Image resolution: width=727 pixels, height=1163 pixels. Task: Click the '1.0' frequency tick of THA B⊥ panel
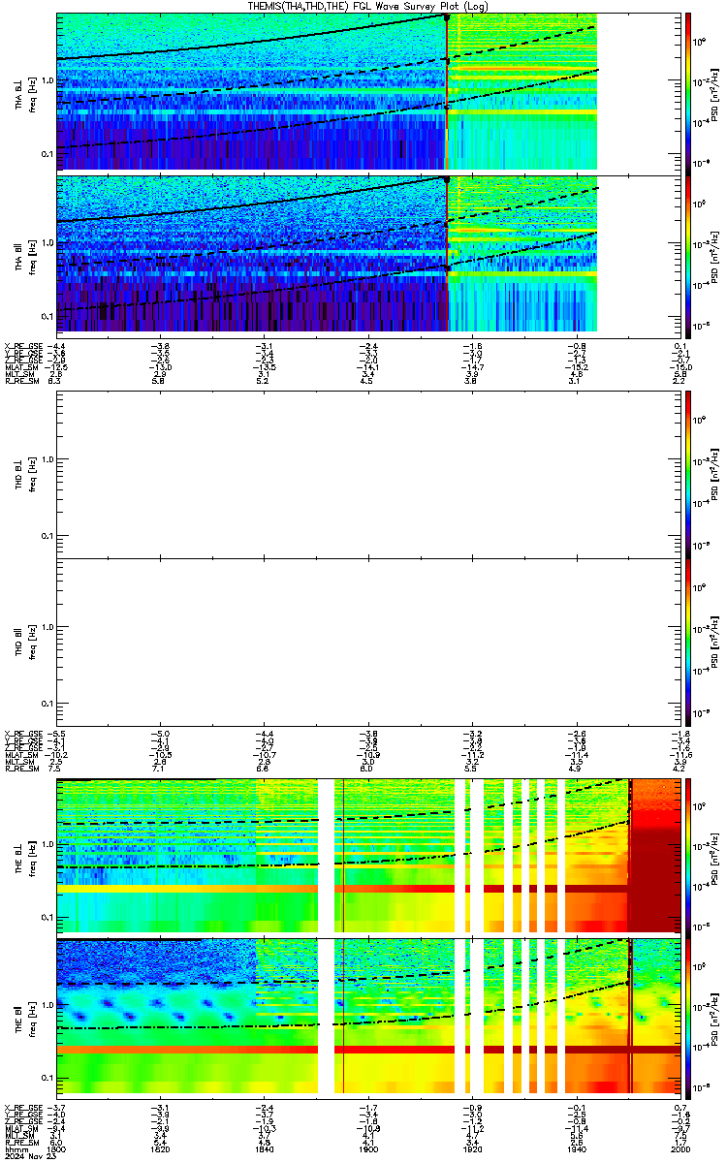point(47,79)
